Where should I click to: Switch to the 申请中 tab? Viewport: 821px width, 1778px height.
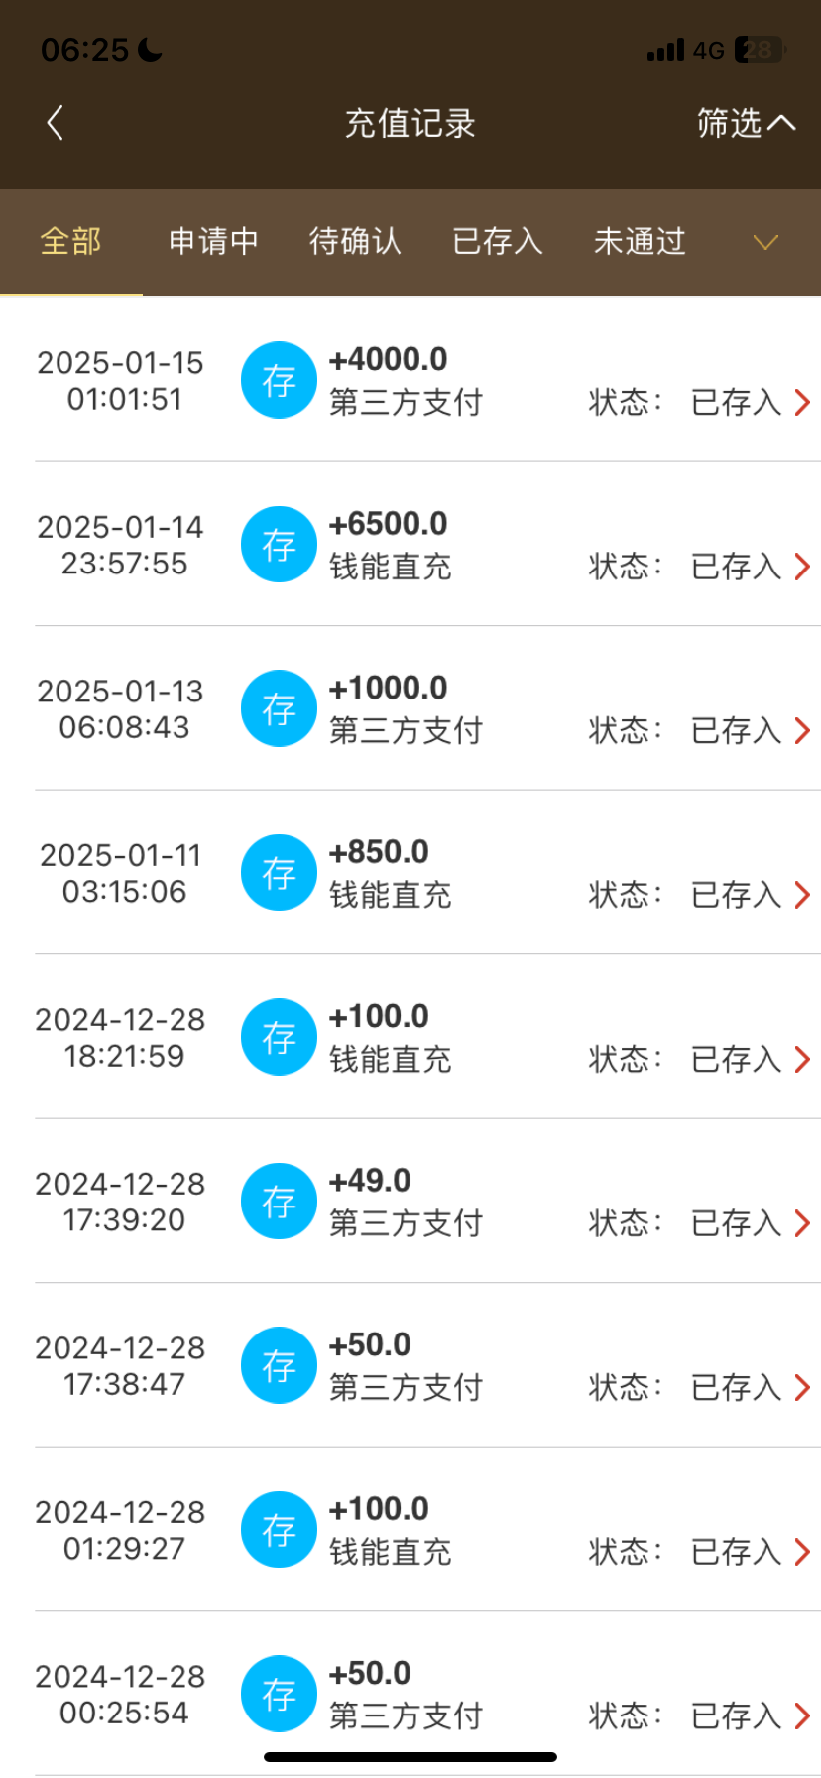(x=213, y=241)
